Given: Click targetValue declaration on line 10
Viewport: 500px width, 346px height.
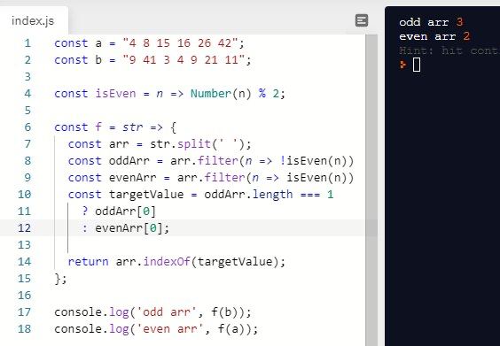Looking at the screenshot, I should pos(146,195).
